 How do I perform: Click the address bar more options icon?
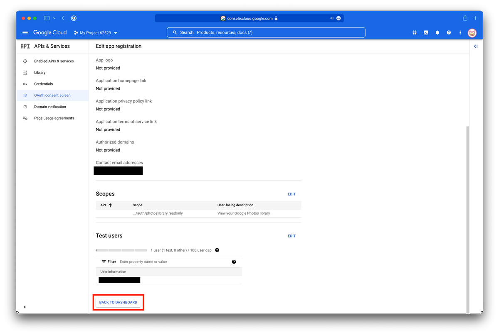(338, 18)
